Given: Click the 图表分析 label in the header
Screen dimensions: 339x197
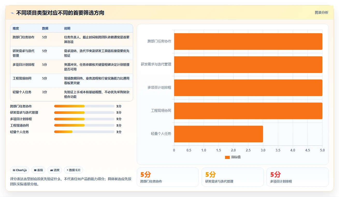Looking at the screenshot, I should (321, 12).
